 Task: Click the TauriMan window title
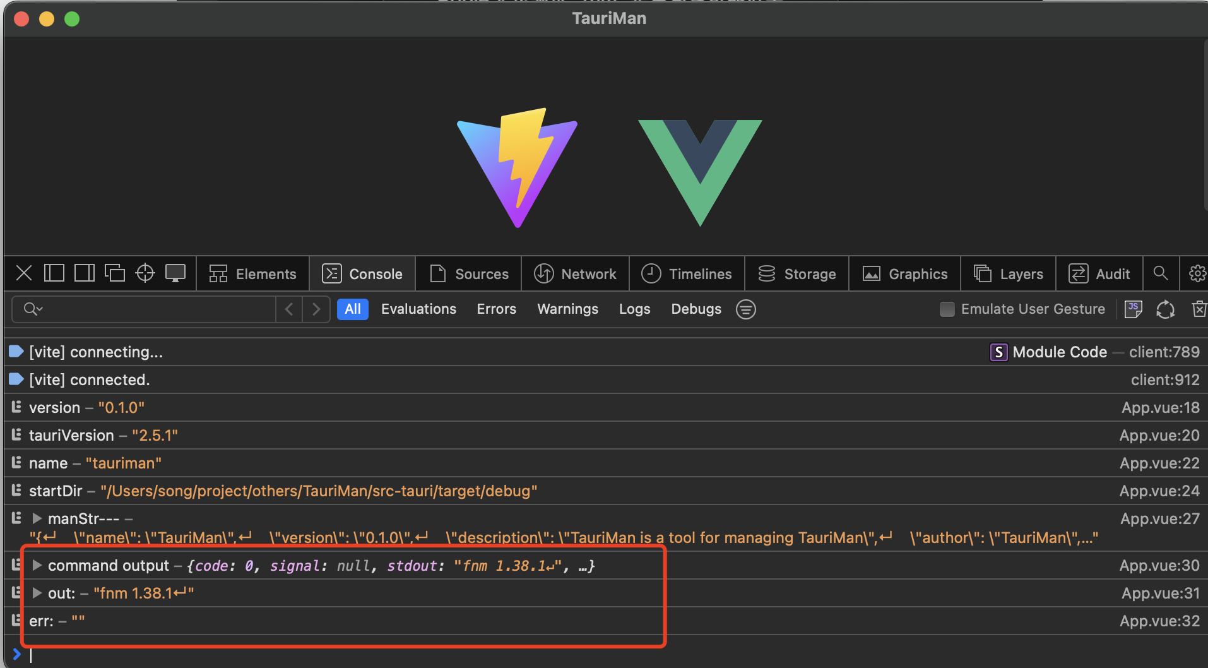point(609,18)
